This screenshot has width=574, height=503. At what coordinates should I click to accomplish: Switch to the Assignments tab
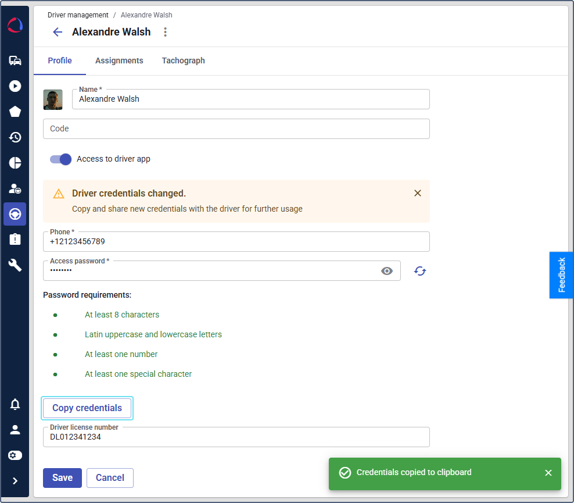(119, 60)
